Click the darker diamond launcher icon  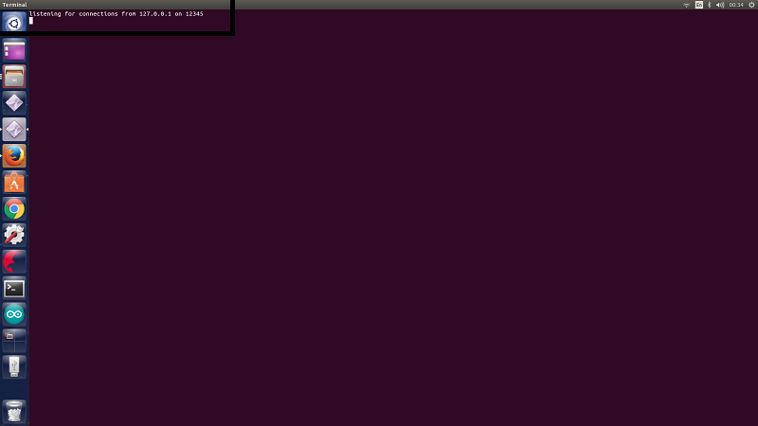click(14, 103)
